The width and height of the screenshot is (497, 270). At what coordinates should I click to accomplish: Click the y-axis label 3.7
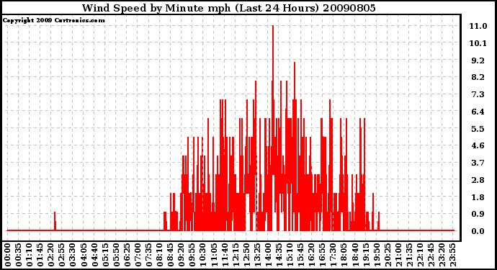point(478,163)
